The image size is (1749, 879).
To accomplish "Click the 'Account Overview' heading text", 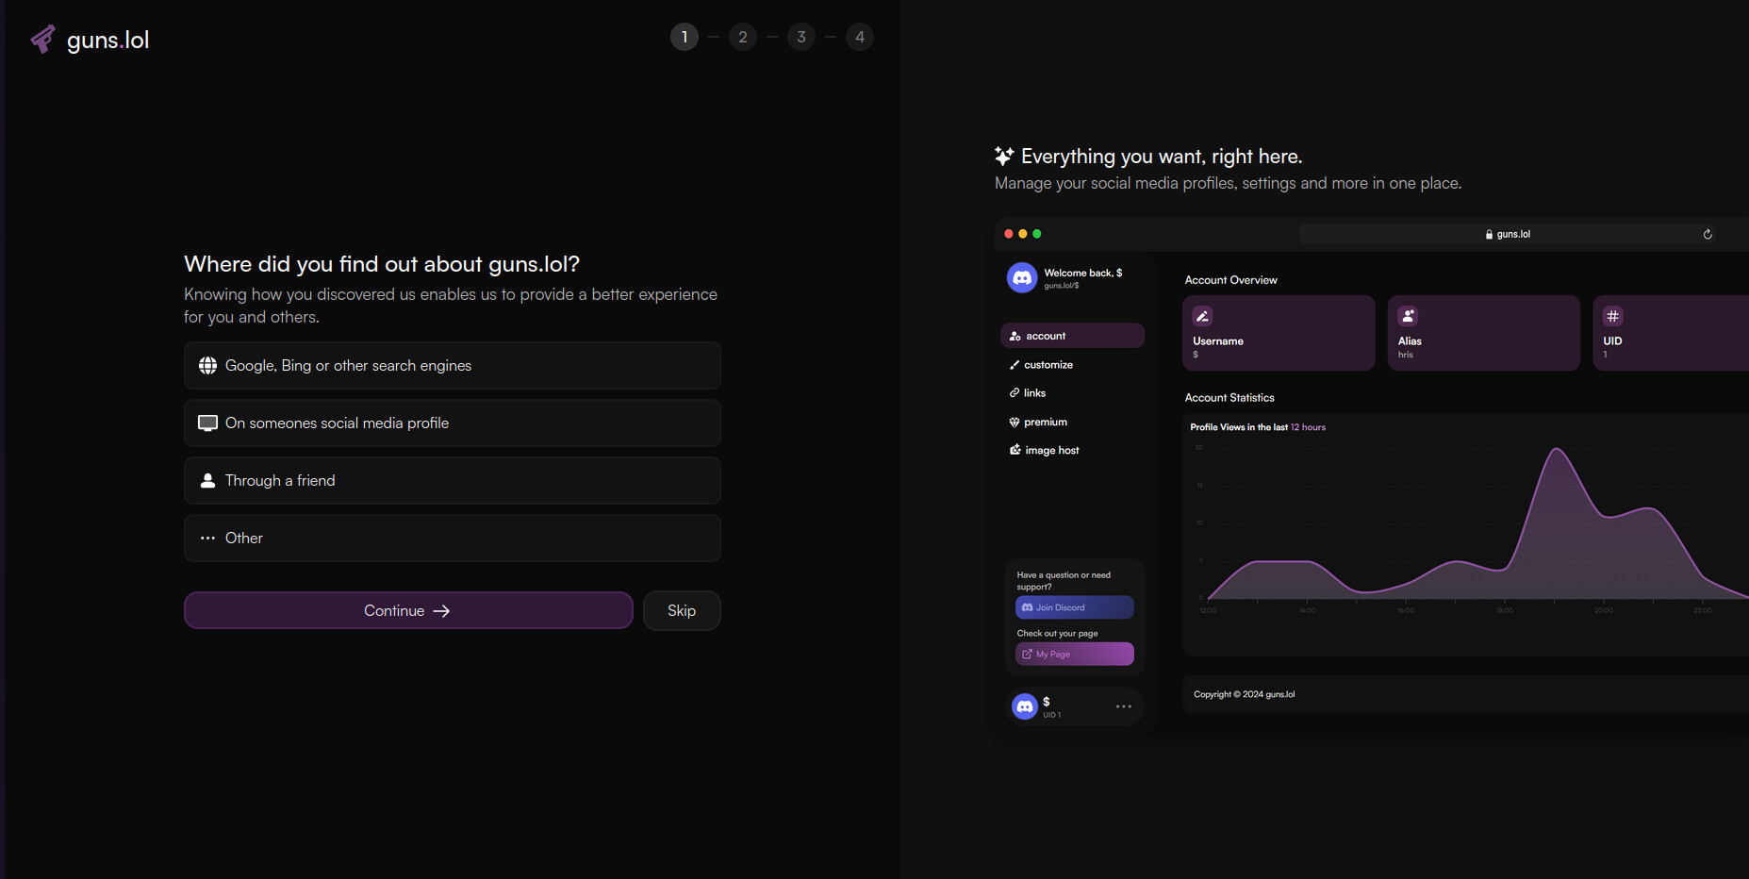I will click(x=1231, y=280).
